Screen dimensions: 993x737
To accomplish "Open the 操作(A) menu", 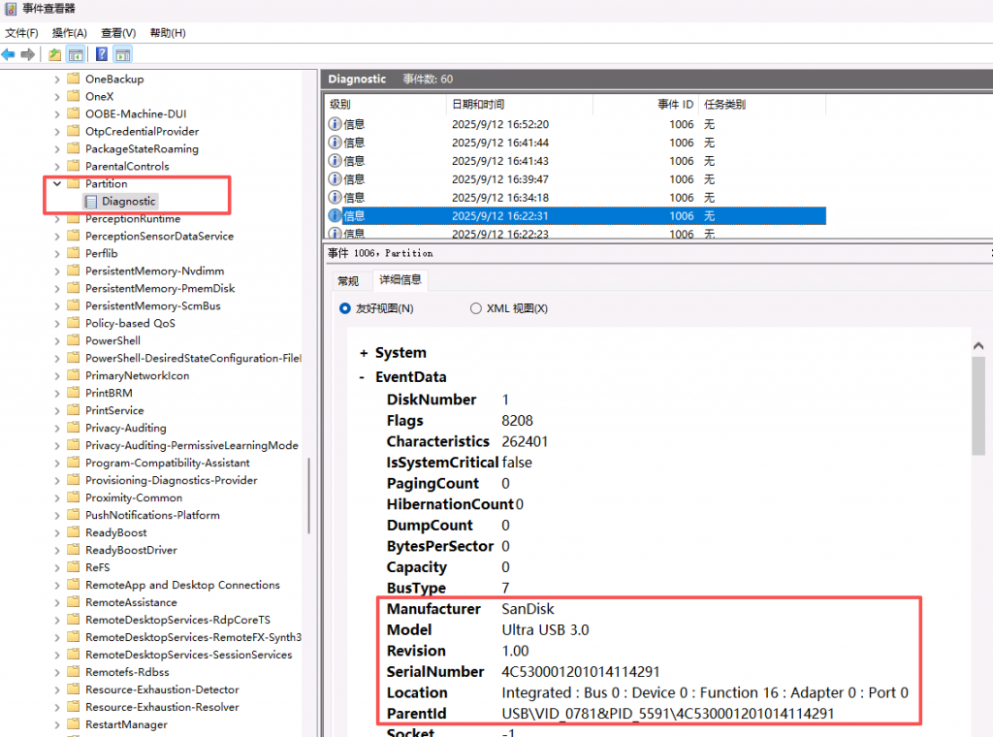I will coord(69,33).
